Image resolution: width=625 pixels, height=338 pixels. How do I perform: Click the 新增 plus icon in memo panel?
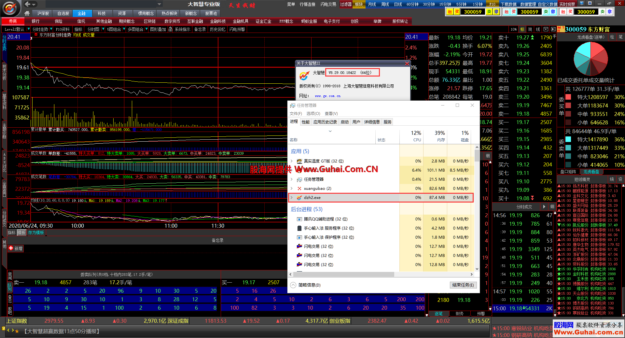point(11,248)
